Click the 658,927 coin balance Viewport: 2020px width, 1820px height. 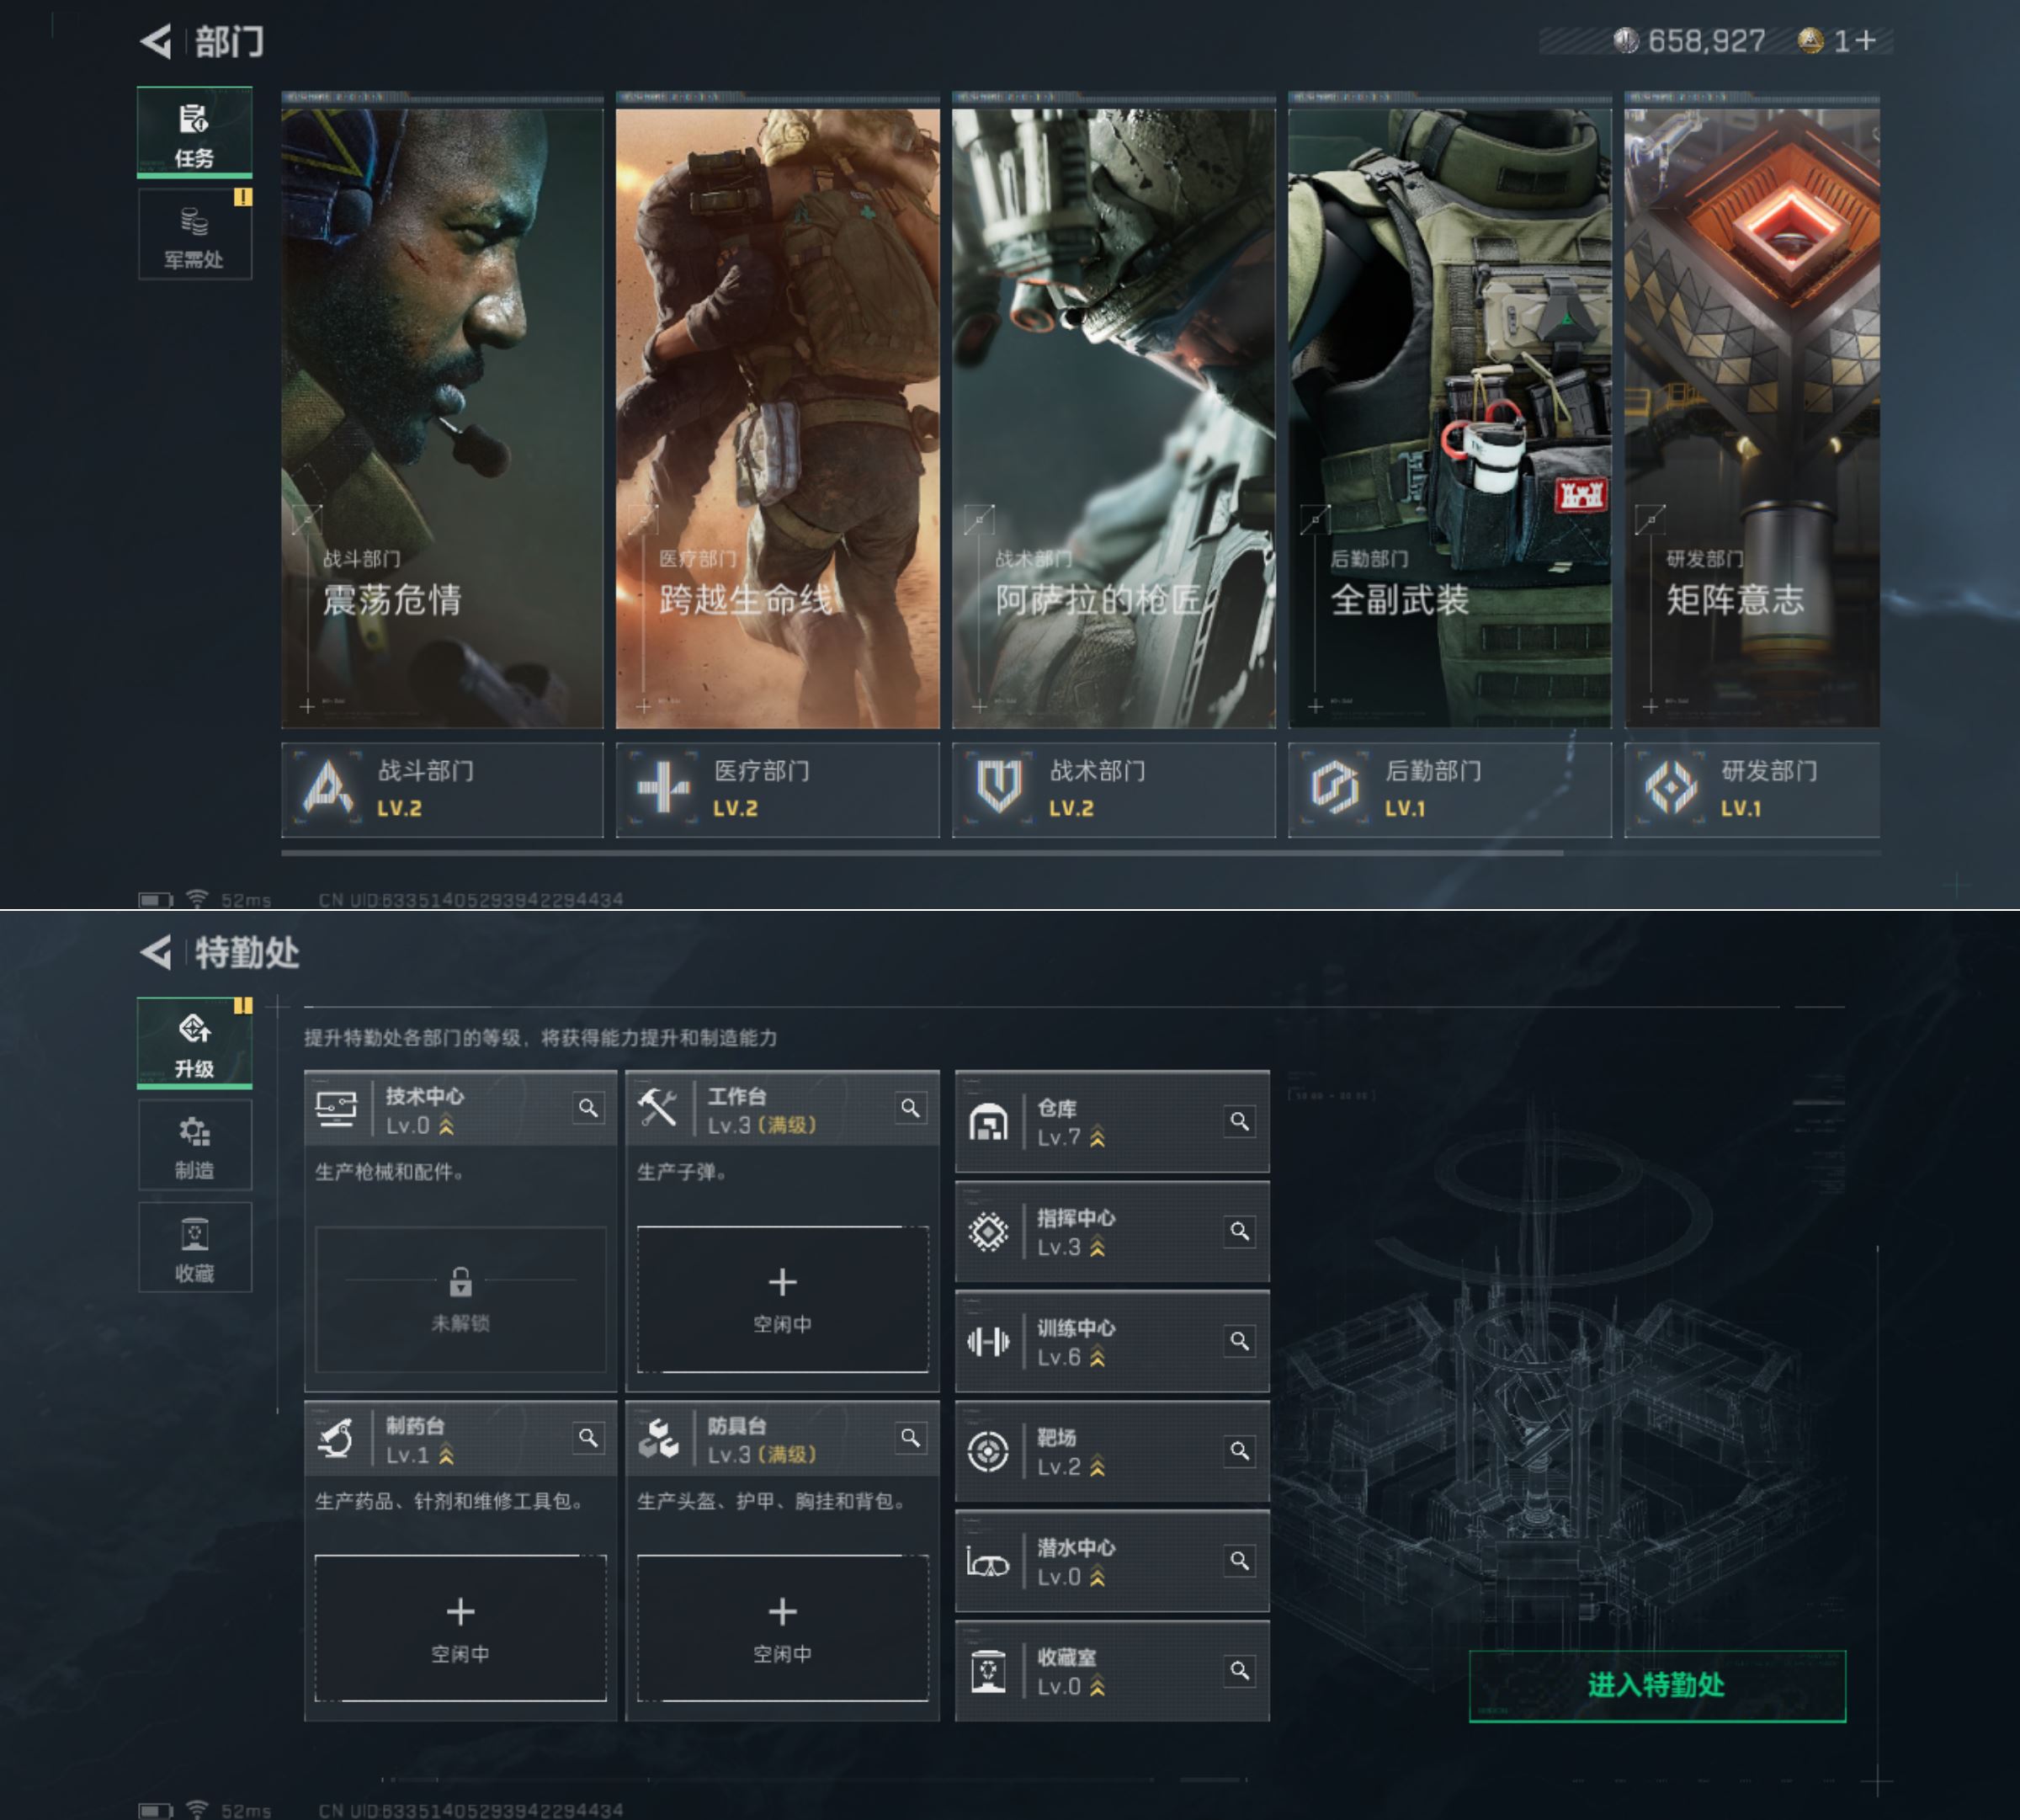coord(1690,41)
